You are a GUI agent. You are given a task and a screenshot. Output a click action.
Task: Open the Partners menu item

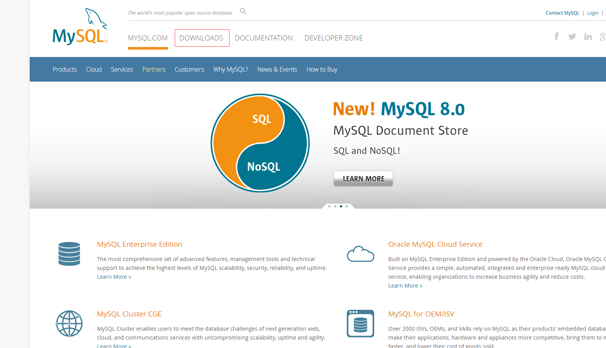click(x=154, y=69)
